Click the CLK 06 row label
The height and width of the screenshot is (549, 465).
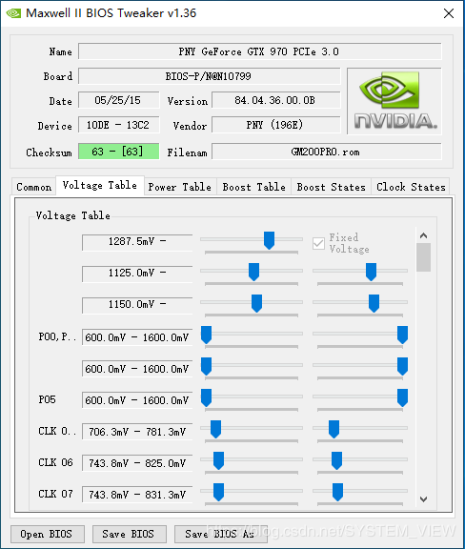point(55,462)
